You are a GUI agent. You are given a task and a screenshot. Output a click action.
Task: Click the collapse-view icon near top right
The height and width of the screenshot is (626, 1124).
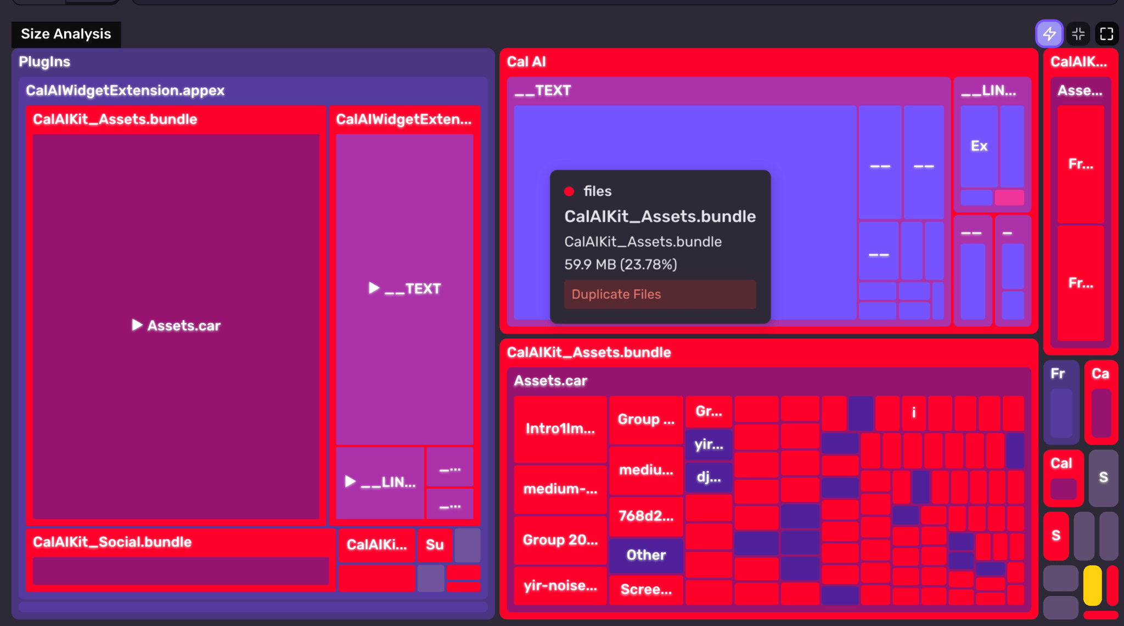[1078, 33]
